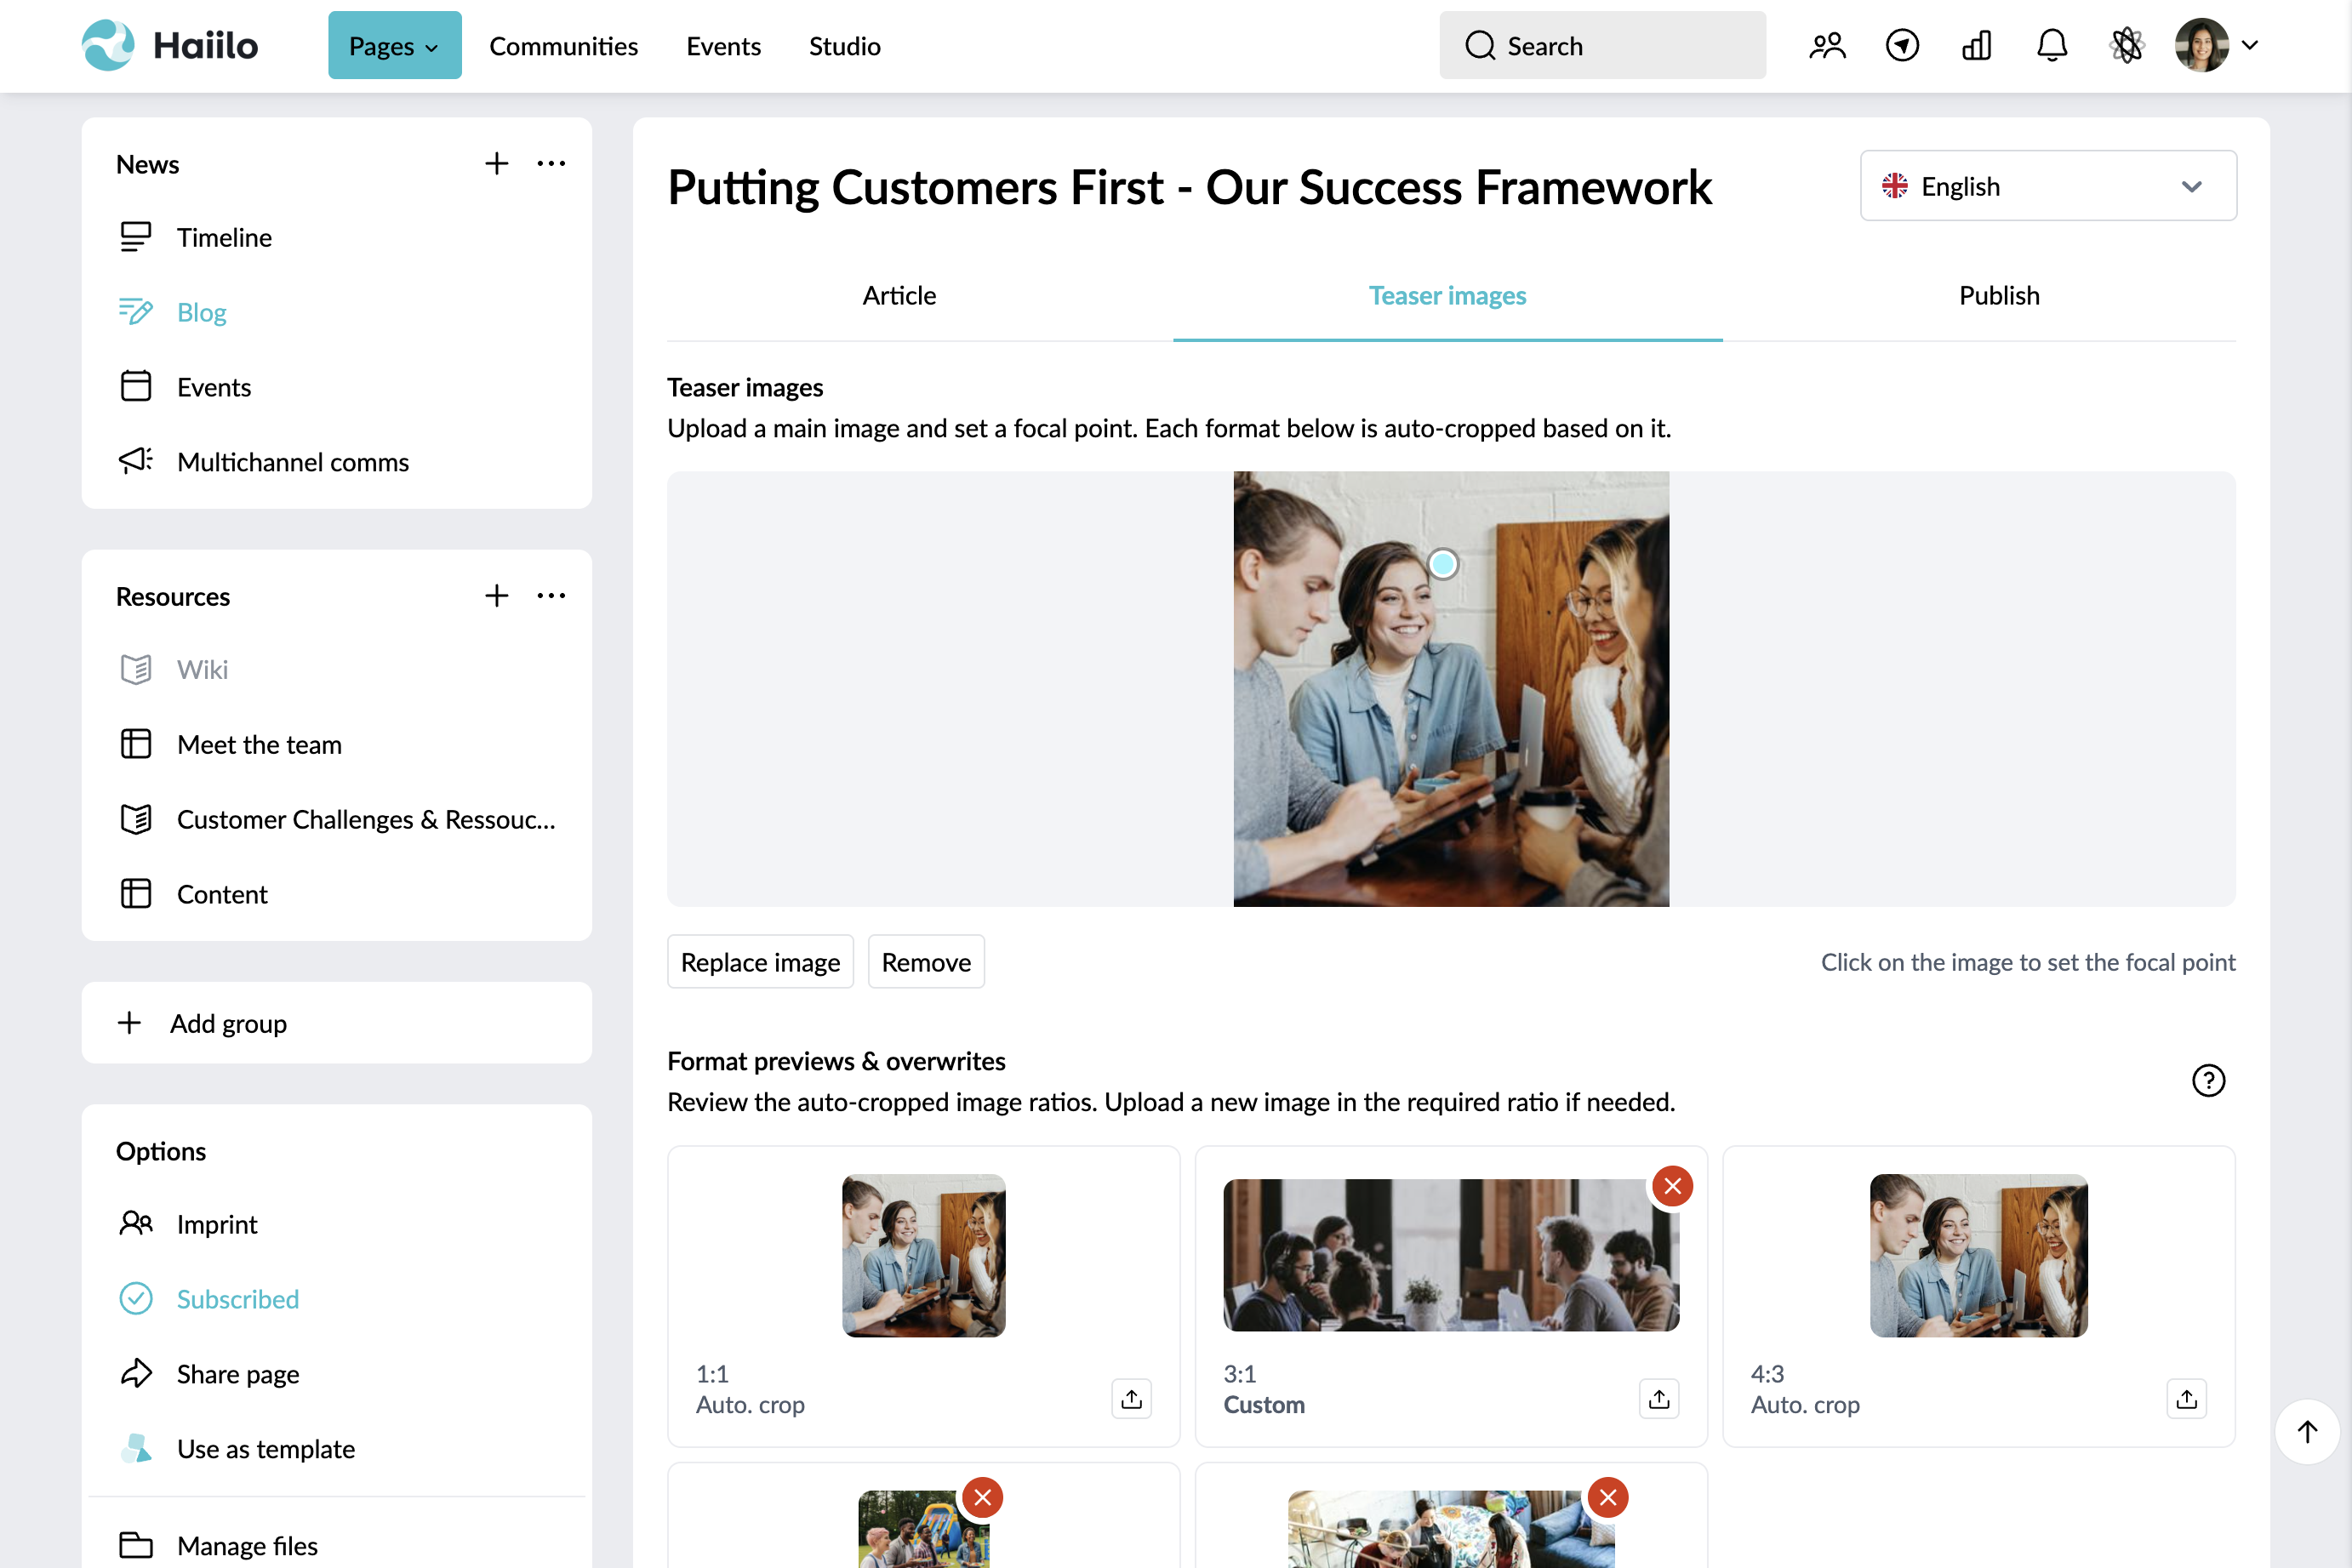The width and height of the screenshot is (2352, 1568).
Task: Click the Search input field
Action: pyautogui.click(x=1602, y=45)
